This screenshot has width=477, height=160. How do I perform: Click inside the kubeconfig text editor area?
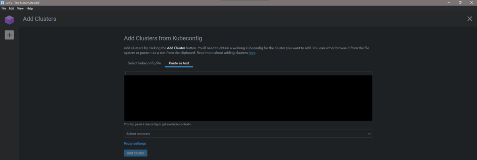[248, 96]
